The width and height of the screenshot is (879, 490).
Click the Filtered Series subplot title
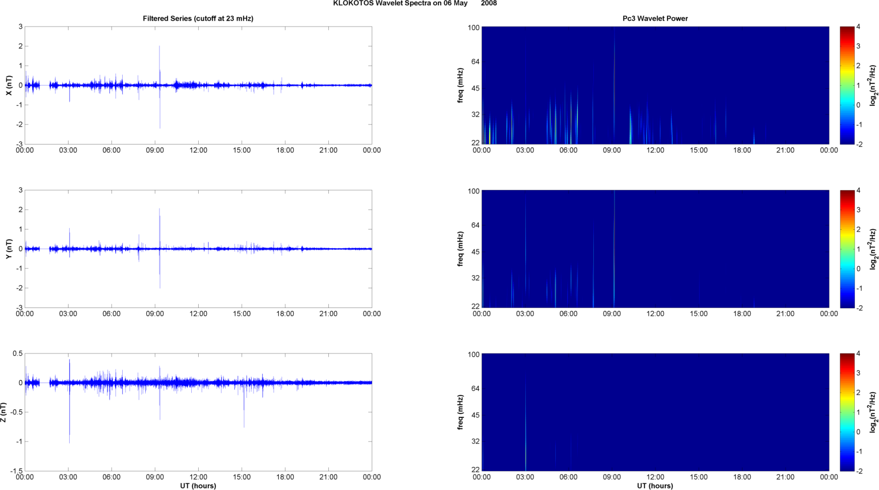(x=198, y=18)
